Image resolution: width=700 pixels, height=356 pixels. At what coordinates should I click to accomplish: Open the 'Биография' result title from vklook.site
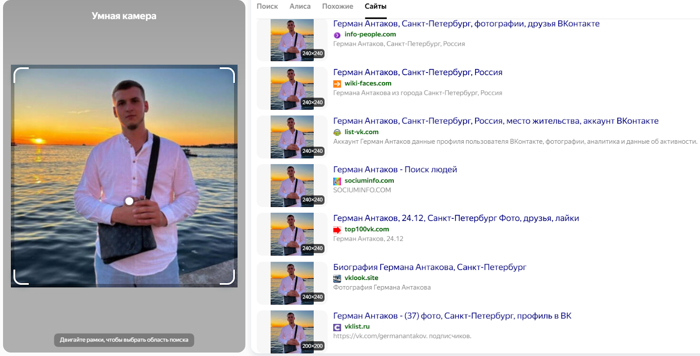pos(429,267)
